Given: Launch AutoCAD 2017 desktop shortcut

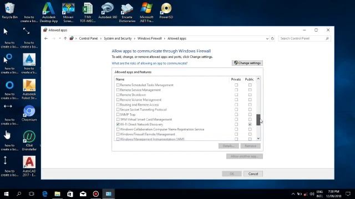Looking at the screenshot, I should click(29, 166).
